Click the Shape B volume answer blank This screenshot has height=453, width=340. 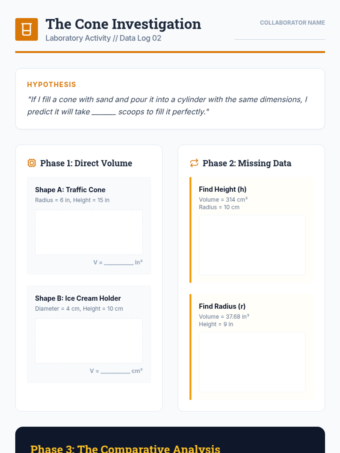pos(115,371)
